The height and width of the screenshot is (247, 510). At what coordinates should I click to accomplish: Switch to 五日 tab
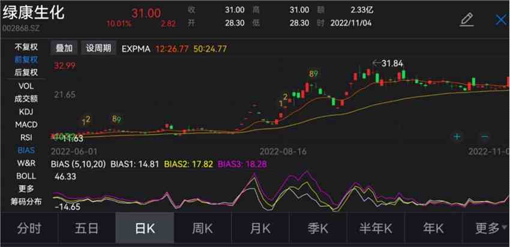[86, 228]
